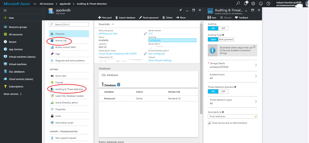The height and width of the screenshot is (143, 309).
Task: Click Import database in toolbar
Action: tap(125, 18)
